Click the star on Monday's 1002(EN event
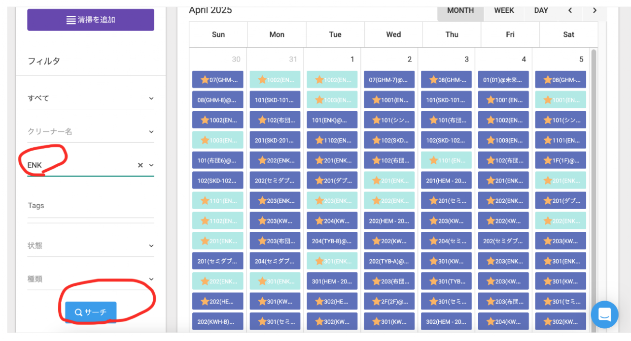631x341 pixels. click(x=262, y=80)
